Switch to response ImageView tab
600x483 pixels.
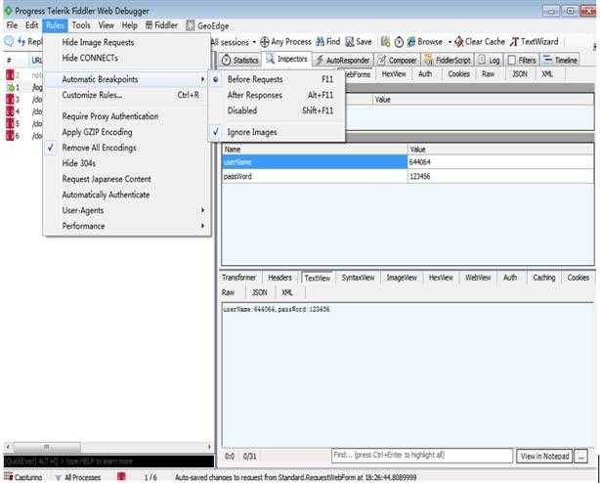point(402,278)
